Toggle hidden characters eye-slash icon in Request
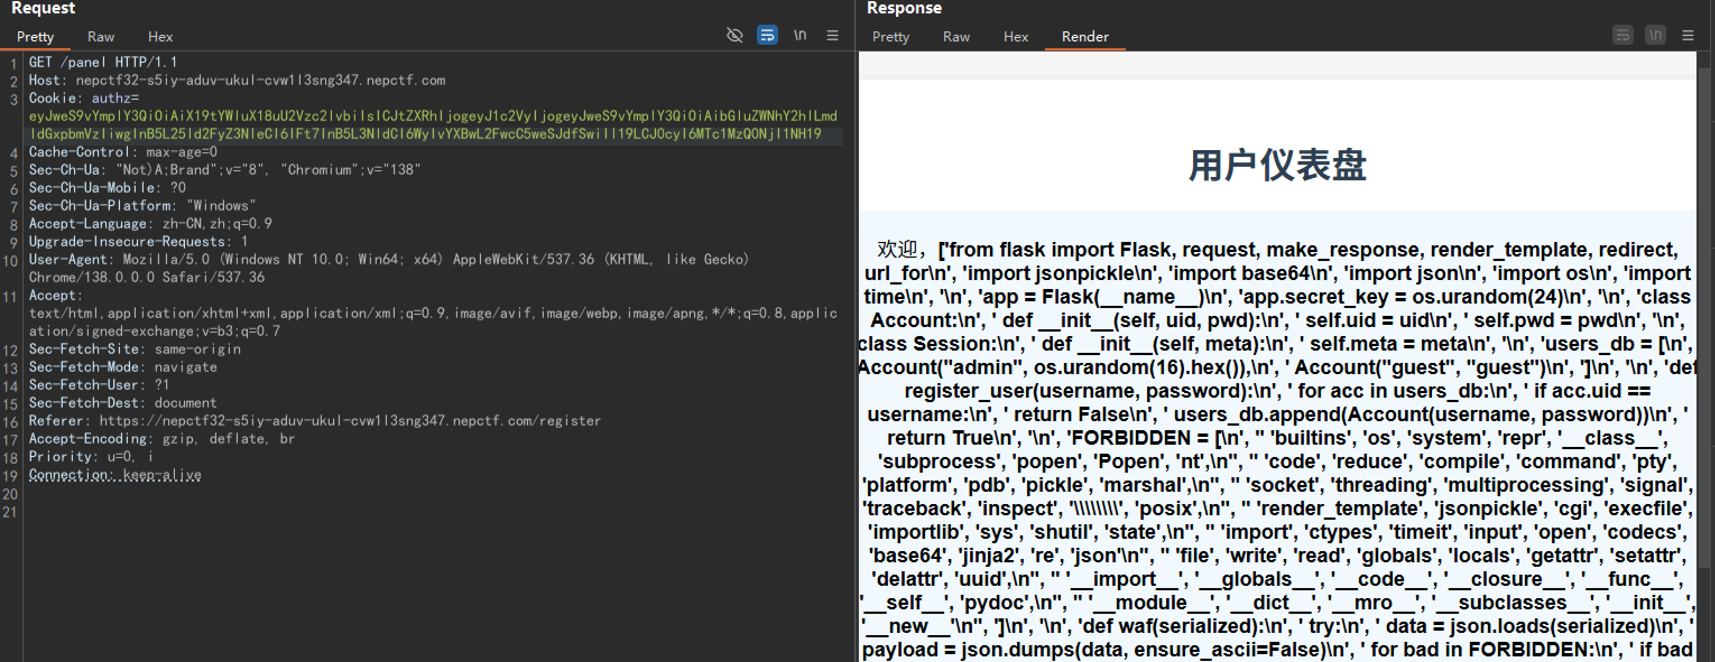The height and width of the screenshot is (662, 1715). (x=734, y=35)
